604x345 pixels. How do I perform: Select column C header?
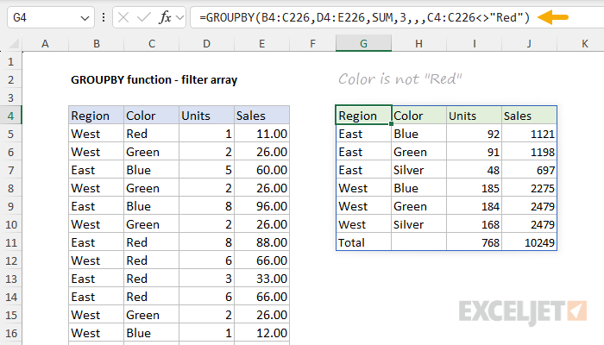pyautogui.click(x=151, y=43)
